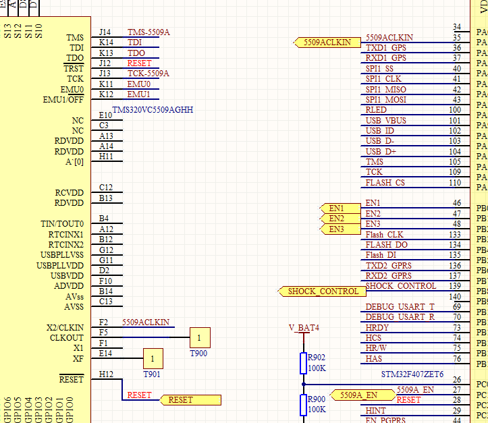The width and height of the screenshot is (488, 423).
Task: Select the SPI1_CLK net label
Action: pos(383,79)
